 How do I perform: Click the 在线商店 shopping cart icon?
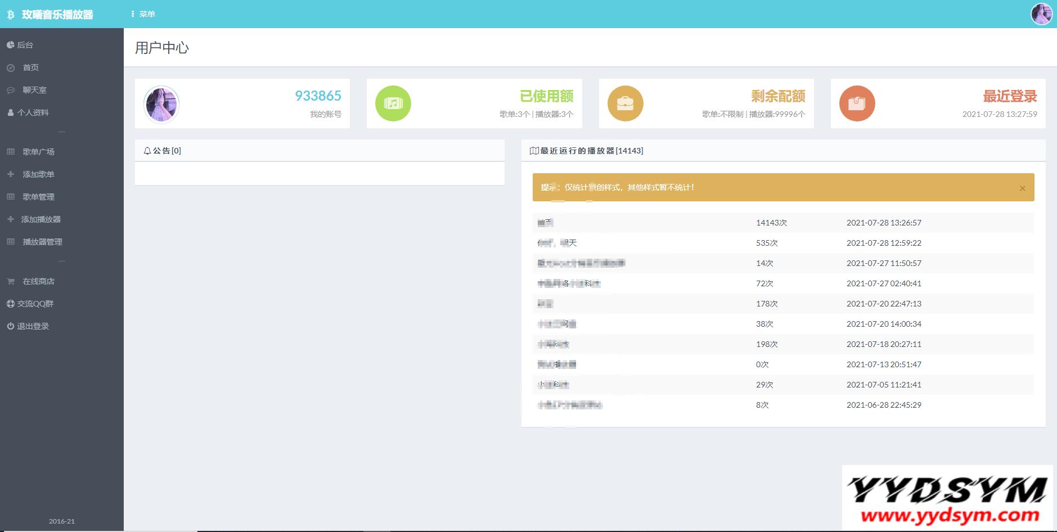[11, 281]
